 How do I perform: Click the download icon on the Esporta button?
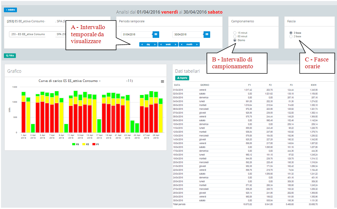click(x=178, y=78)
